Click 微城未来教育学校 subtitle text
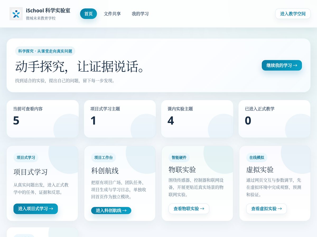Screen dimensions: 317x237 coord(41,18)
